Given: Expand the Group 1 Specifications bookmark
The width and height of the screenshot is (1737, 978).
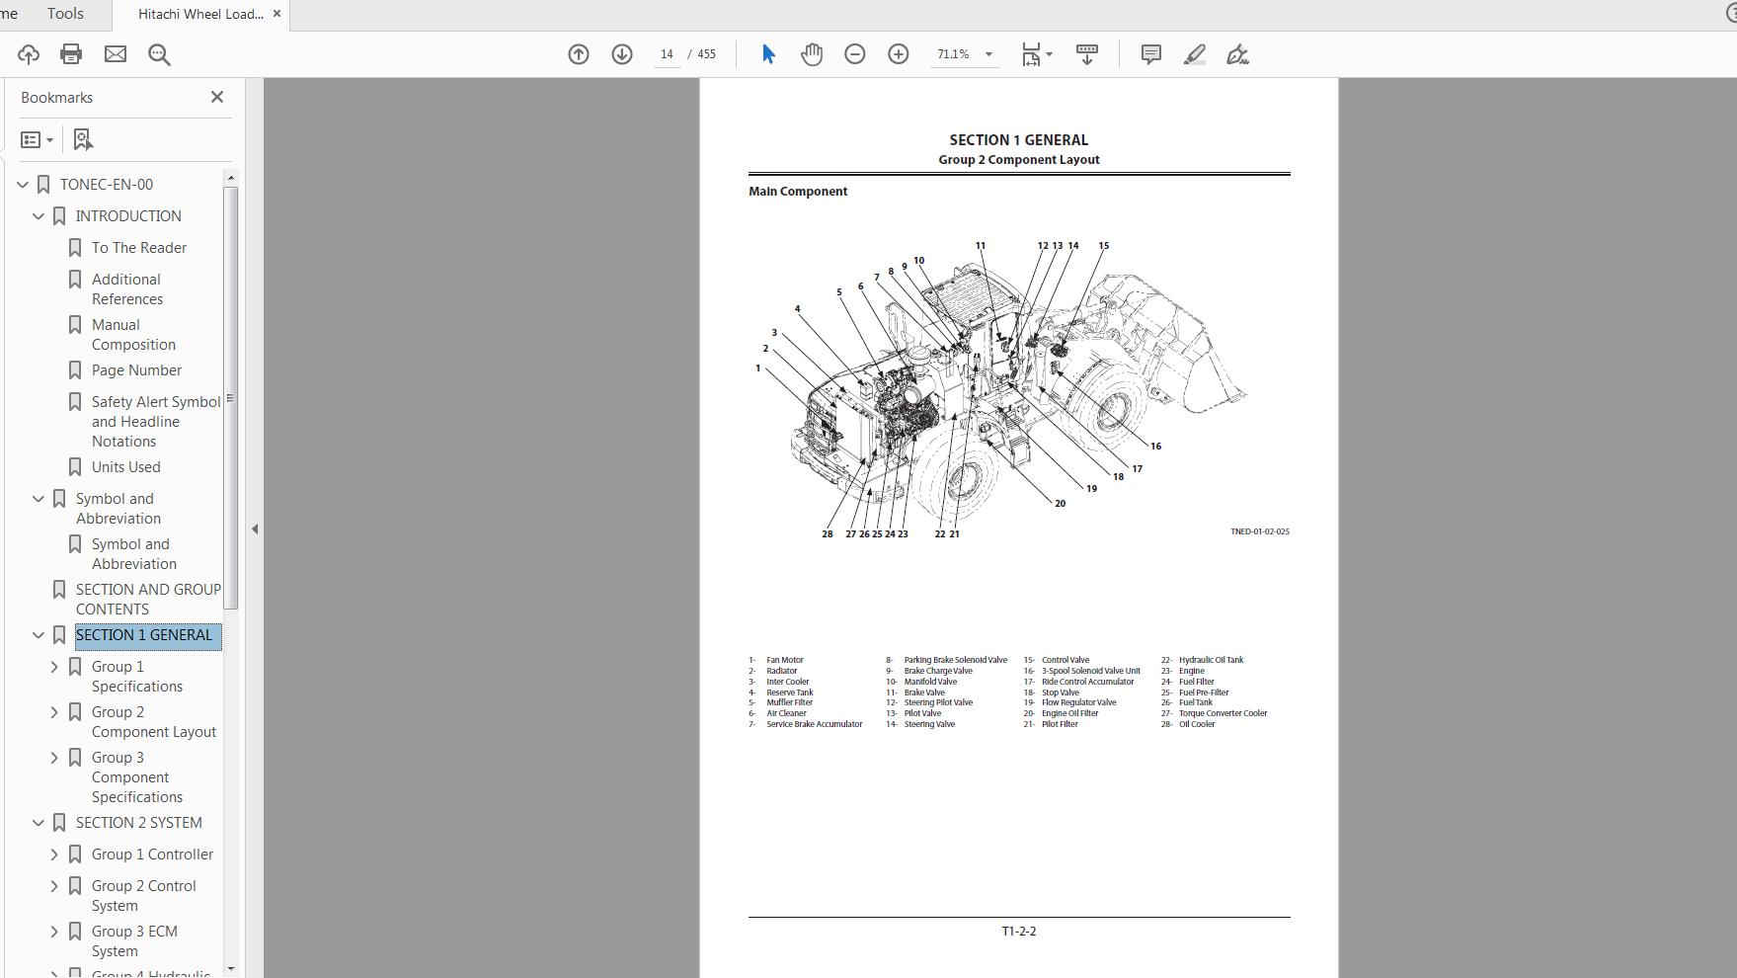Looking at the screenshot, I should point(54,667).
